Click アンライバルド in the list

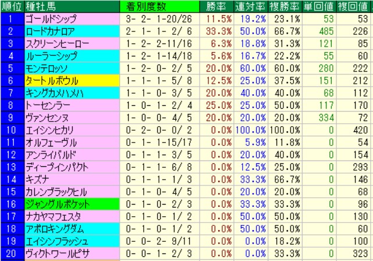72,155
